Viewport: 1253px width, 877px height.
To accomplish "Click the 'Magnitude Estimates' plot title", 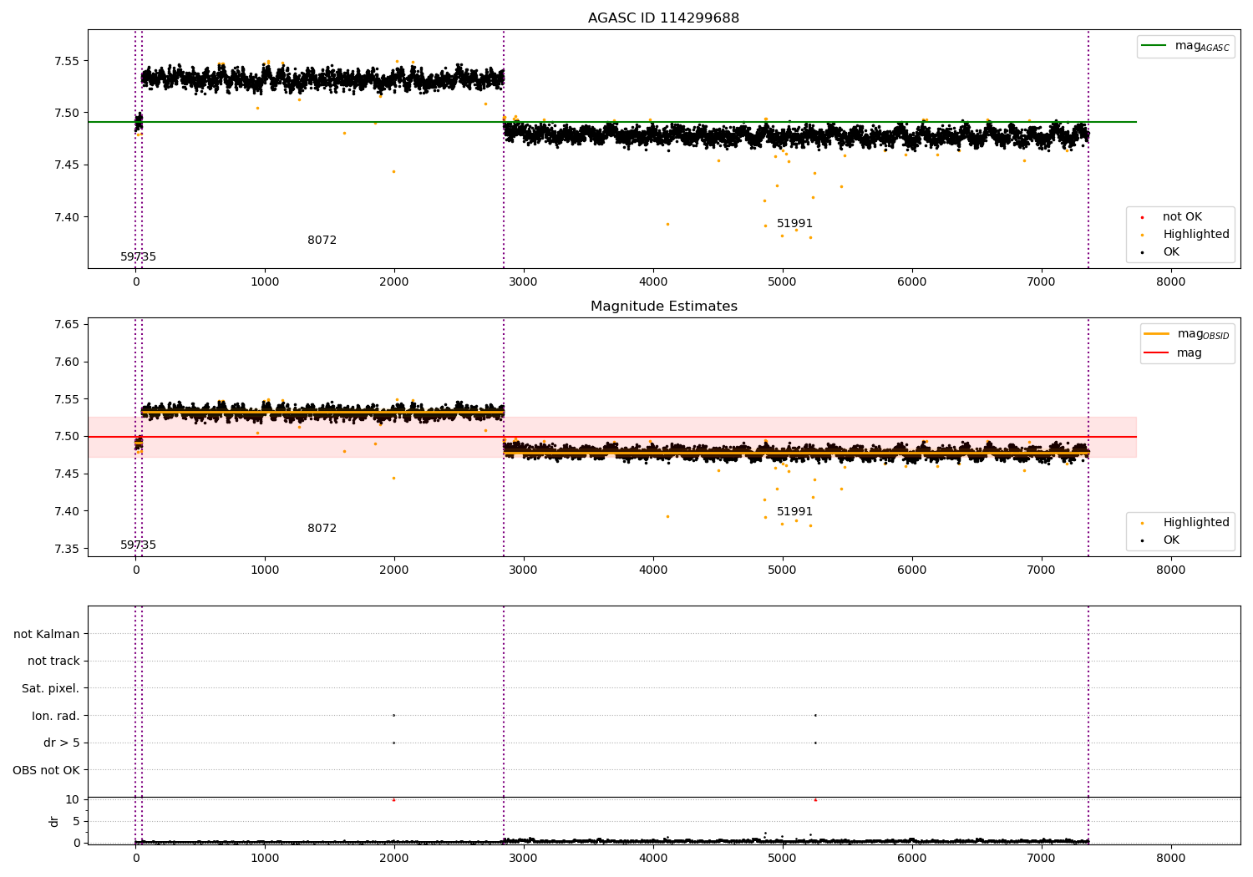I will (x=663, y=307).
